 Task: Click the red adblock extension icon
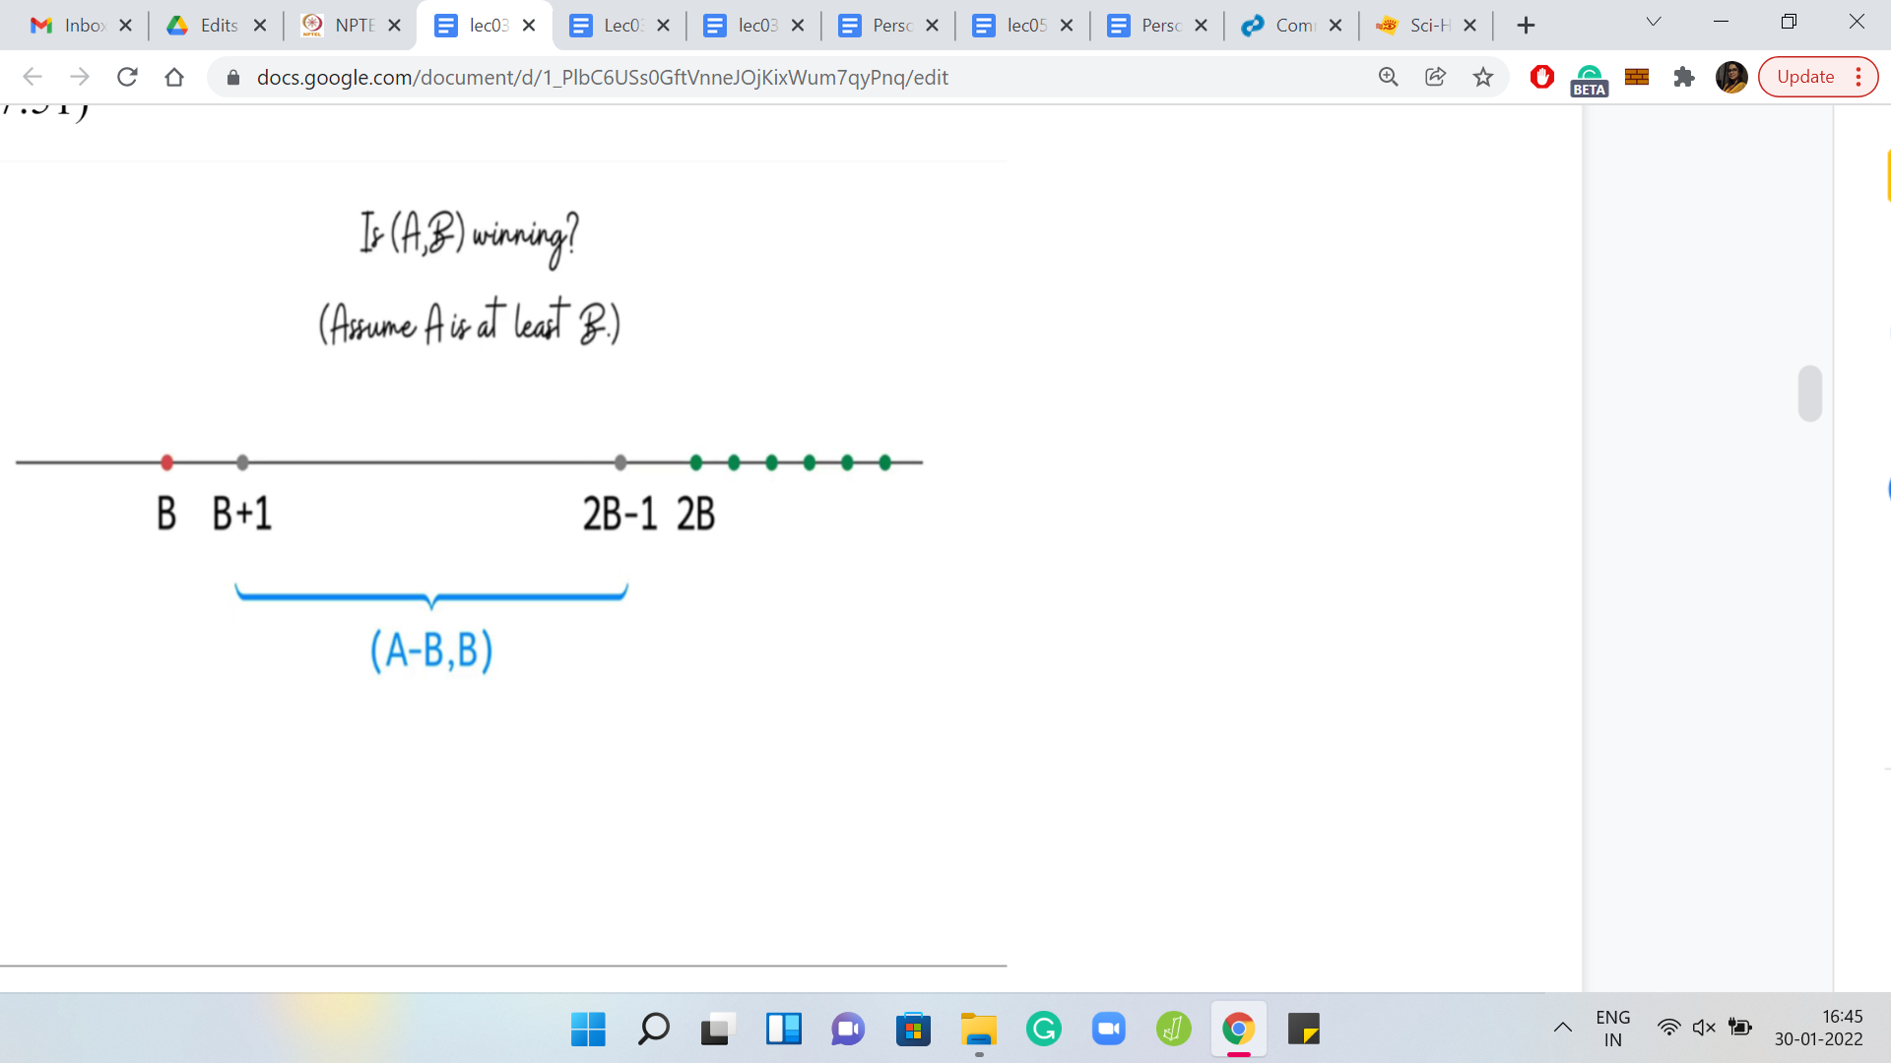(x=1541, y=77)
